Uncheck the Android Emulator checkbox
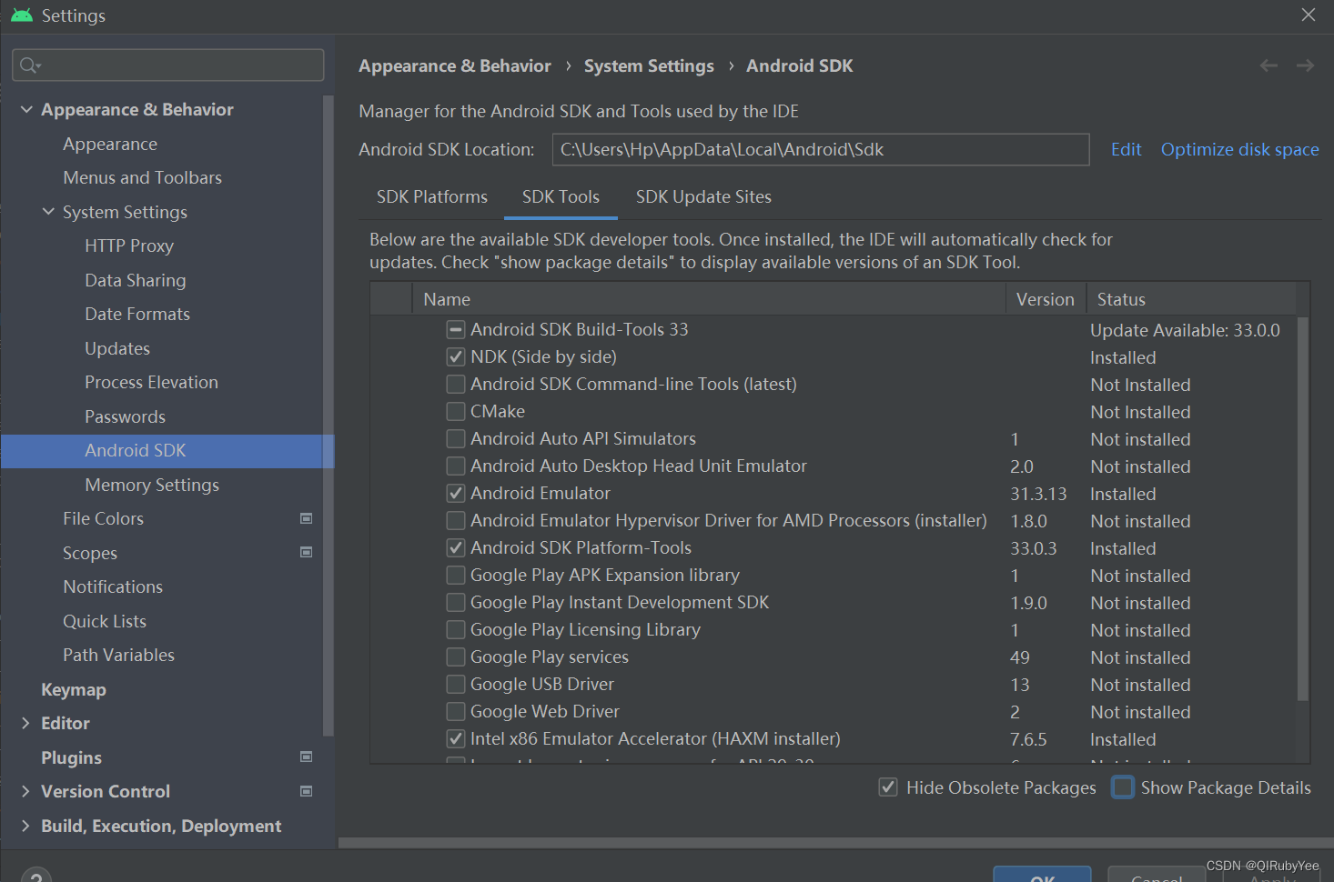1334x882 pixels. [x=456, y=493]
